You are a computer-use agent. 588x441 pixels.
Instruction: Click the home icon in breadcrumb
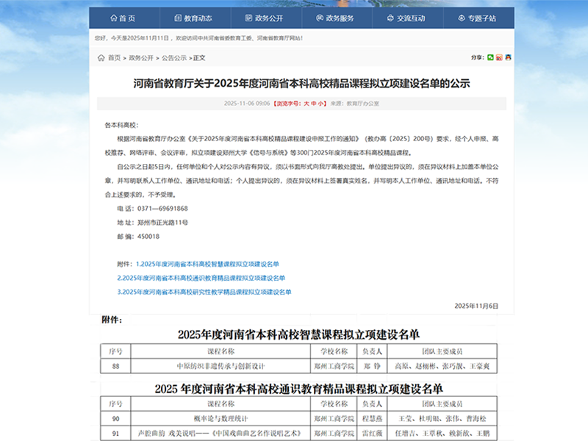click(x=101, y=57)
